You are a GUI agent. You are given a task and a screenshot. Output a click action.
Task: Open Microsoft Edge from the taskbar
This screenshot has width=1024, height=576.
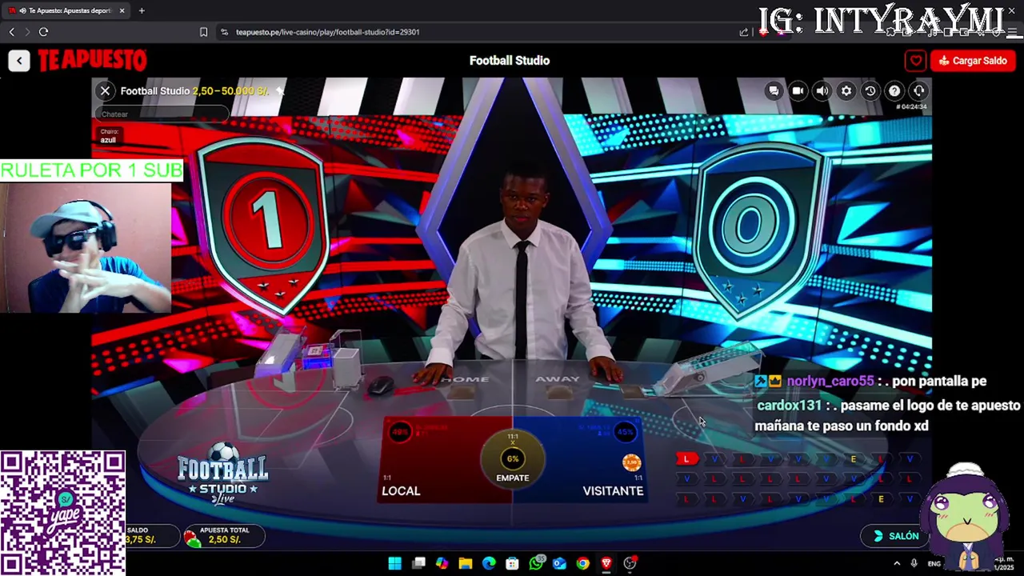(x=489, y=563)
